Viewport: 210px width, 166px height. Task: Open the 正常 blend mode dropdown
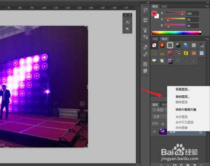(x=159, y=117)
